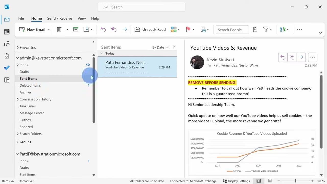Reverse sort order with the up arrow
Viewport: 327px width, 184px height.
174,47
